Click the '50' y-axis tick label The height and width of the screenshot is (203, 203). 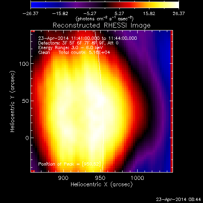[26, 101]
